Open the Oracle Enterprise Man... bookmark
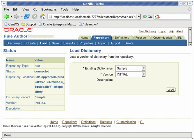194x140 pixels. 57,24
